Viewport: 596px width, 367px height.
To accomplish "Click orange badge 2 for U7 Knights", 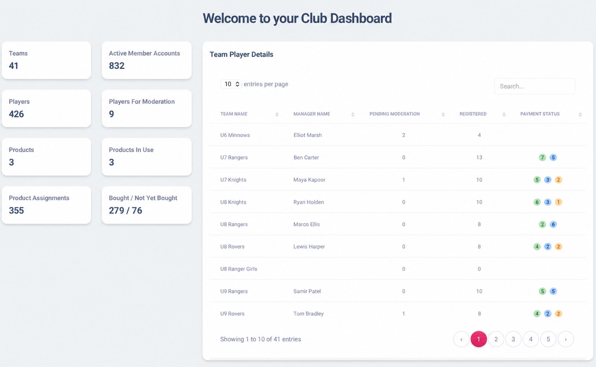I will click(x=558, y=180).
